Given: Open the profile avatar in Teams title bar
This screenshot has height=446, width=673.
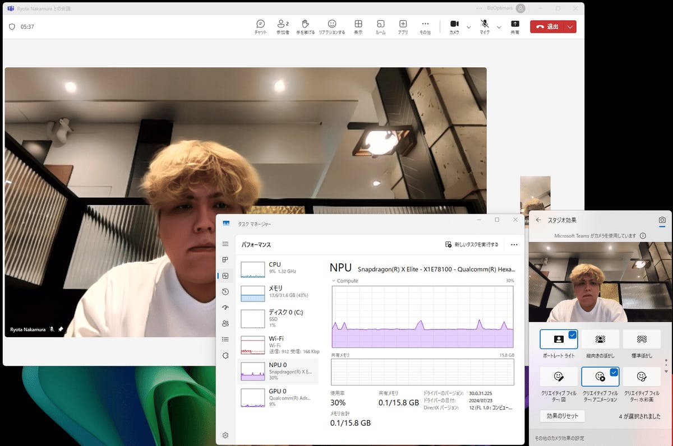Looking at the screenshot, I should [x=521, y=8].
